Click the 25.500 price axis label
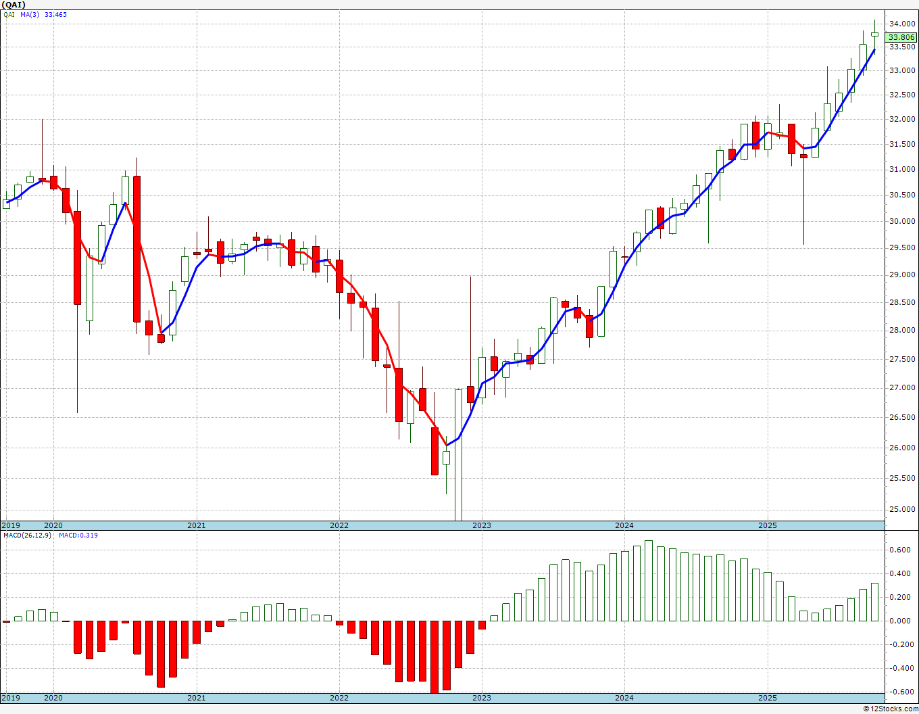919x714 pixels. click(x=903, y=478)
